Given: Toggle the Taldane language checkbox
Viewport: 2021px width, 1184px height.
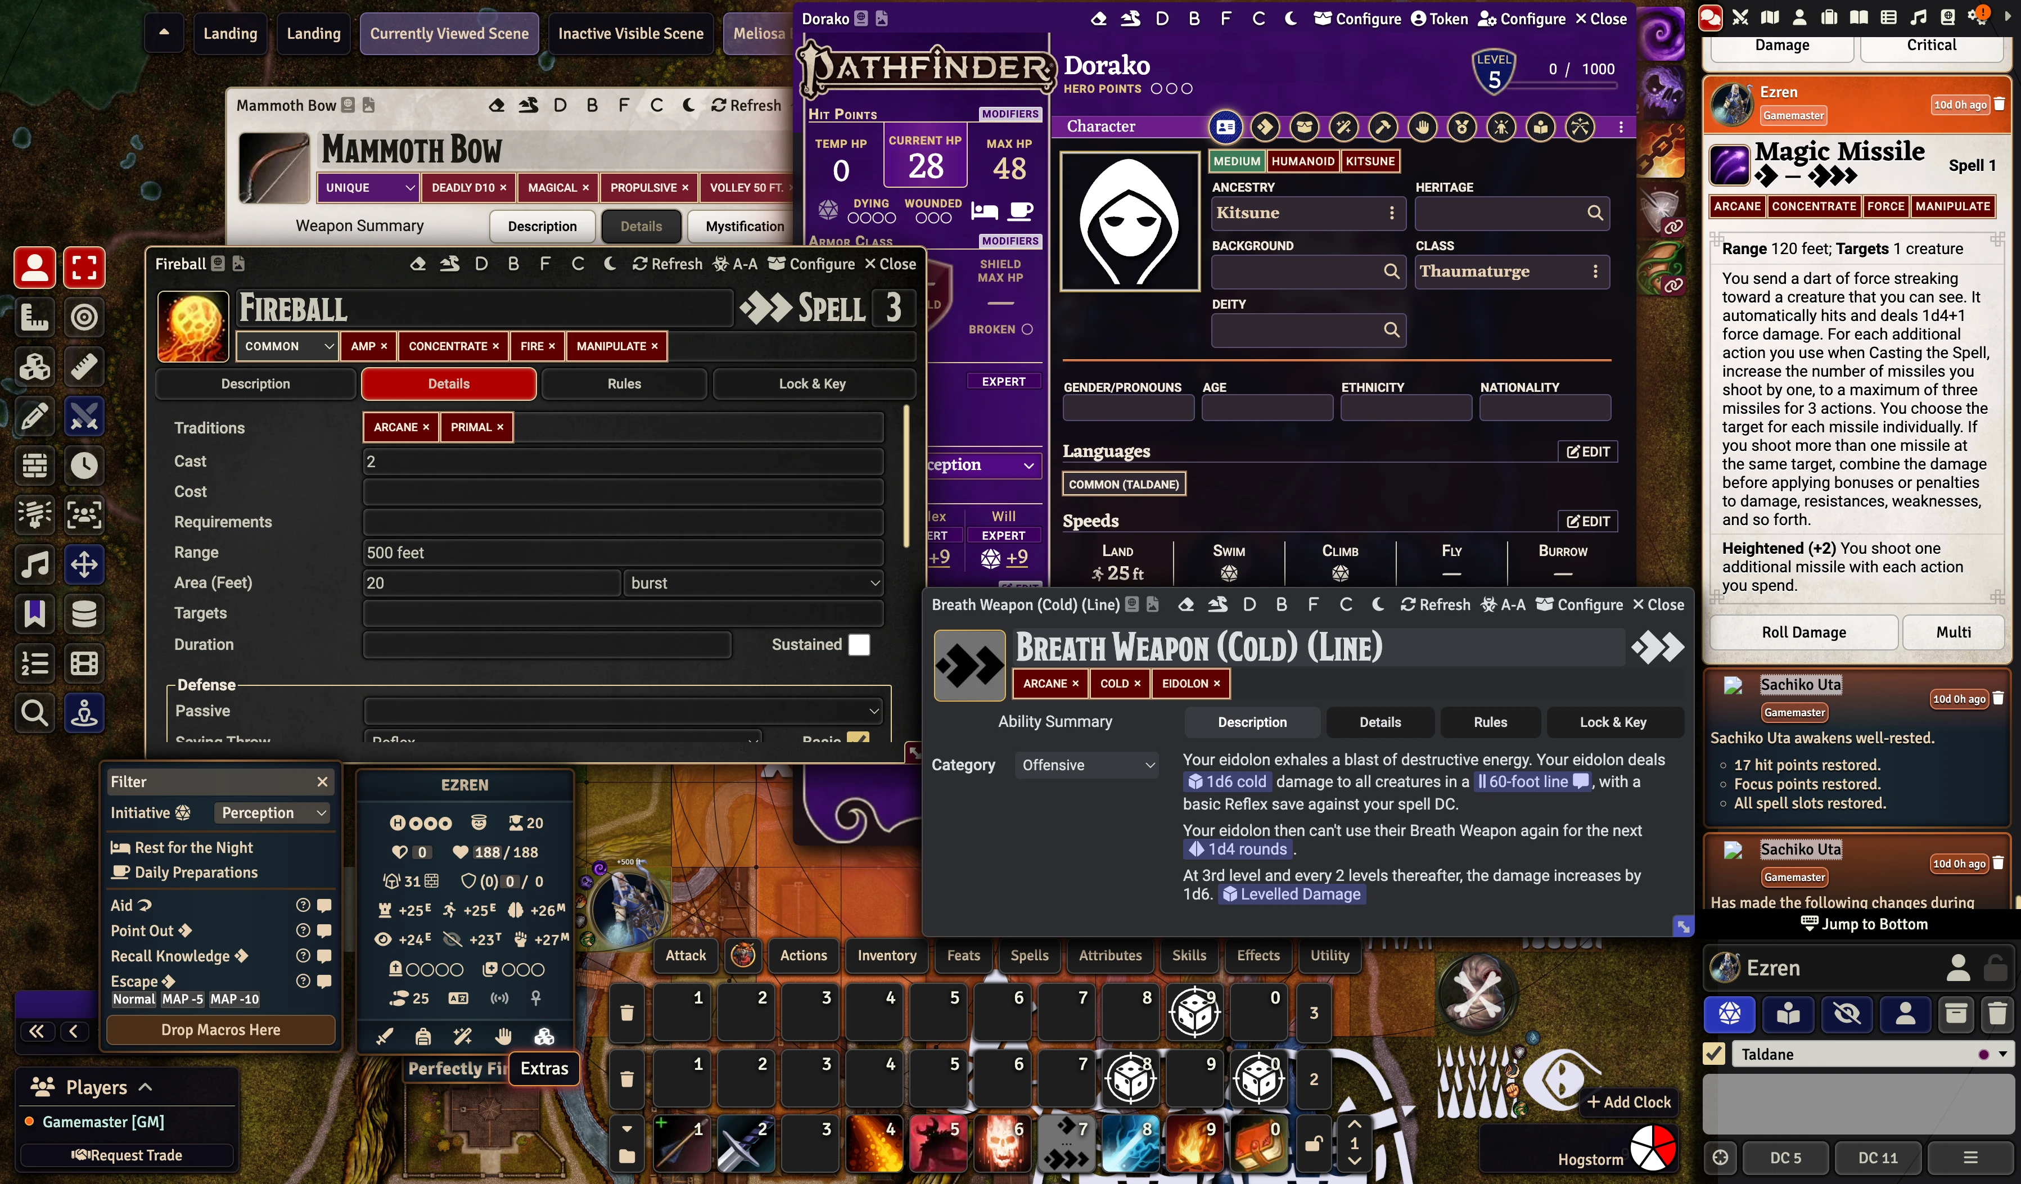Looking at the screenshot, I should (1714, 1054).
